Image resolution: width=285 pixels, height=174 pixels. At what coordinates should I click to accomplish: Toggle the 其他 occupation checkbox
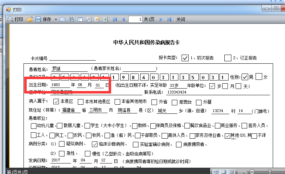[228, 136]
